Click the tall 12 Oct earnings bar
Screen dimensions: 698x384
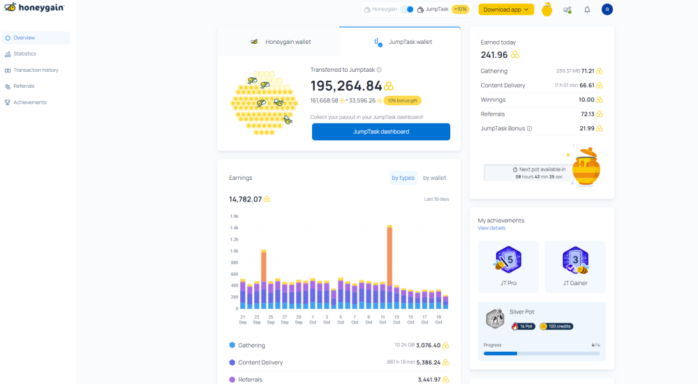(389, 267)
